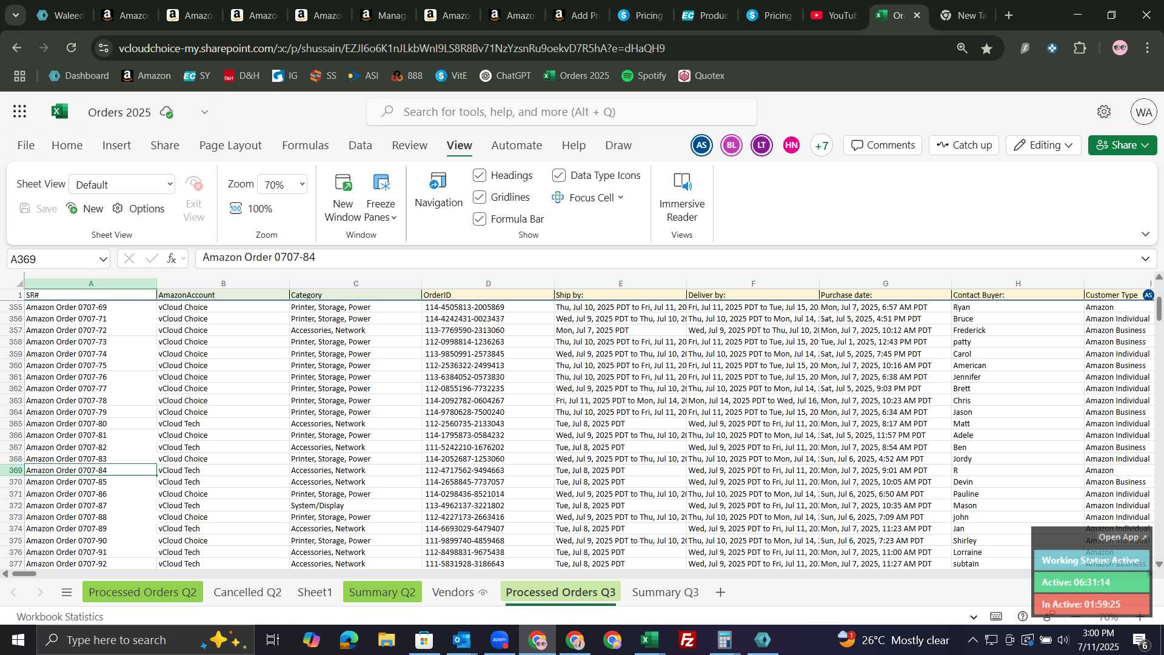Add a new sheet with plus icon
Viewport: 1164px width, 655px height.
[721, 593]
